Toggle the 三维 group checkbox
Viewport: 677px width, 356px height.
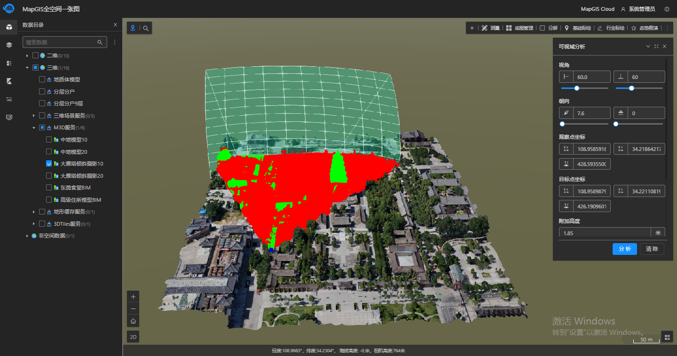pyautogui.click(x=35, y=68)
